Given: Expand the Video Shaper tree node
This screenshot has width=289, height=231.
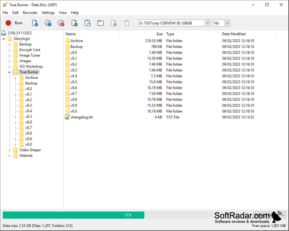Looking at the screenshot, I should pyautogui.click(x=9, y=150).
